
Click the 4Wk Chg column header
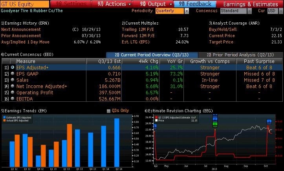pyautogui.click(x=140, y=61)
